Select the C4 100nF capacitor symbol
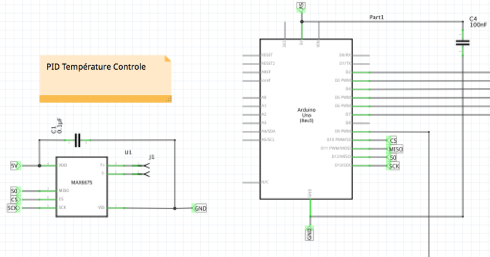 463,42
